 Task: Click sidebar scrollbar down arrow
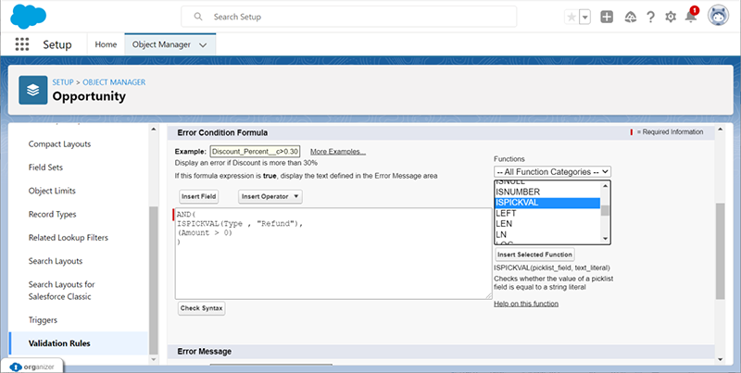[x=153, y=359]
